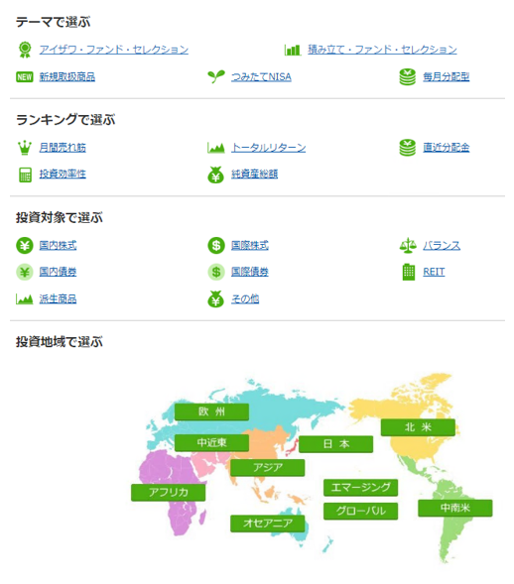Click the bar chart icon beside 積み立て・ファンド・セレクション
The width and height of the screenshot is (514, 584).
[292, 50]
